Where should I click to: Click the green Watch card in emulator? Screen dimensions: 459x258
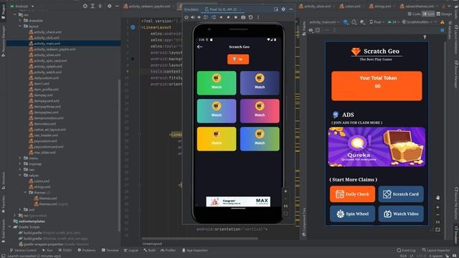point(217,83)
